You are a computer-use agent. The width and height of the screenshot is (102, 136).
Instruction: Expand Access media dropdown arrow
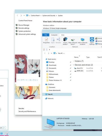[x=67, y=44]
